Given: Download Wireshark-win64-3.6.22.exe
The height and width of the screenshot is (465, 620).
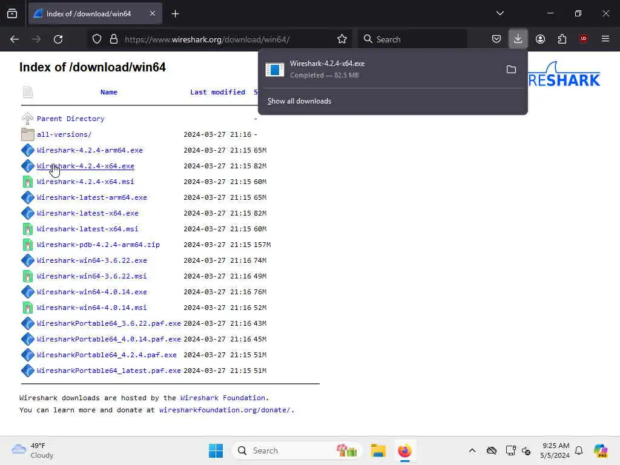Looking at the screenshot, I should [x=92, y=260].
